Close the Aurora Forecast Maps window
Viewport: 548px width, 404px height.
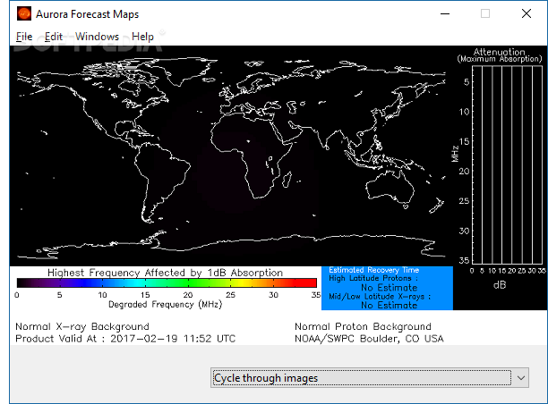(527, 14)
